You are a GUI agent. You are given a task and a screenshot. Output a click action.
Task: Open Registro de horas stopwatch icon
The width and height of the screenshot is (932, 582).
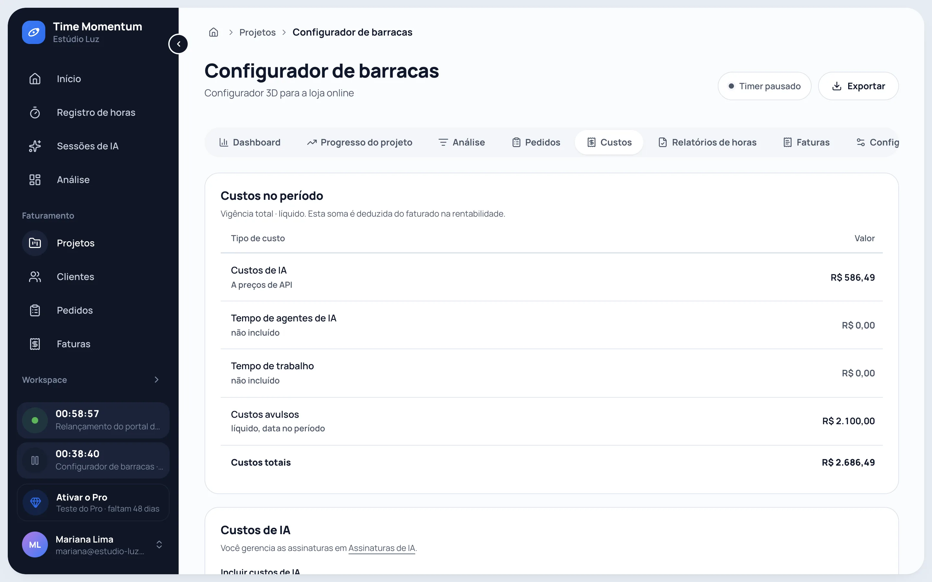click(35, 113)
